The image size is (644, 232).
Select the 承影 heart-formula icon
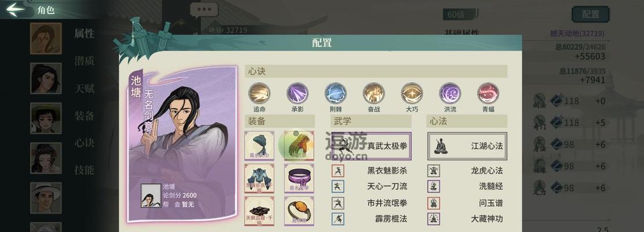(297, 93)
